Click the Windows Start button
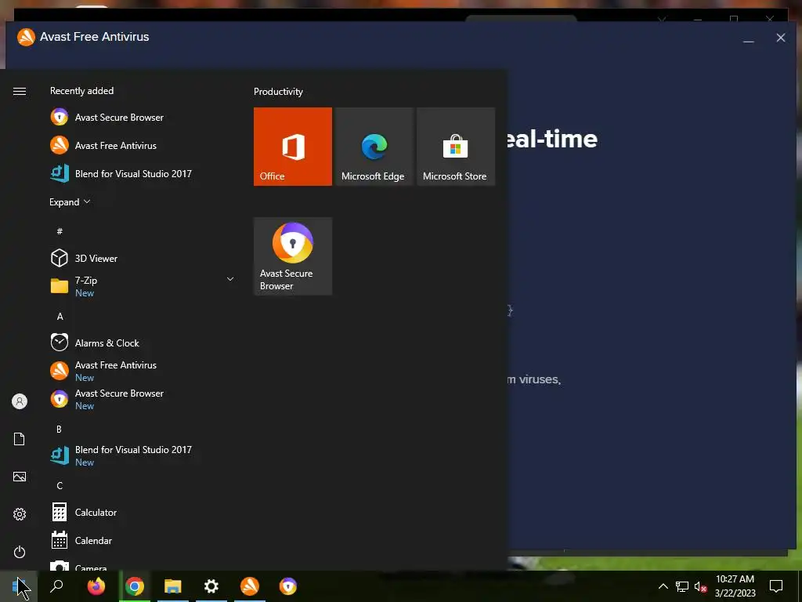802x602 pixels. click(x=19, y=586)
